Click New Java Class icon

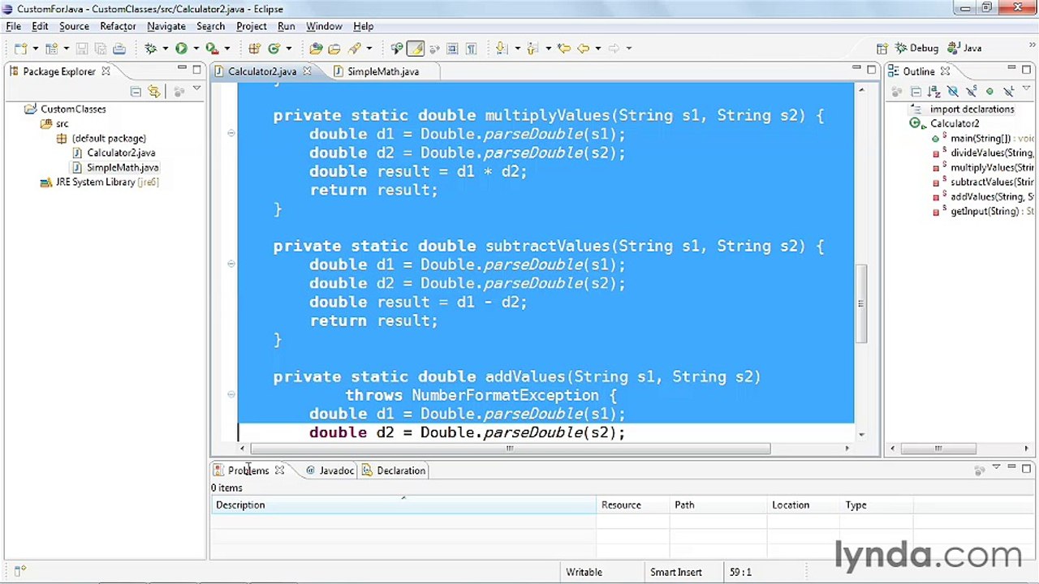pos(274,49)
